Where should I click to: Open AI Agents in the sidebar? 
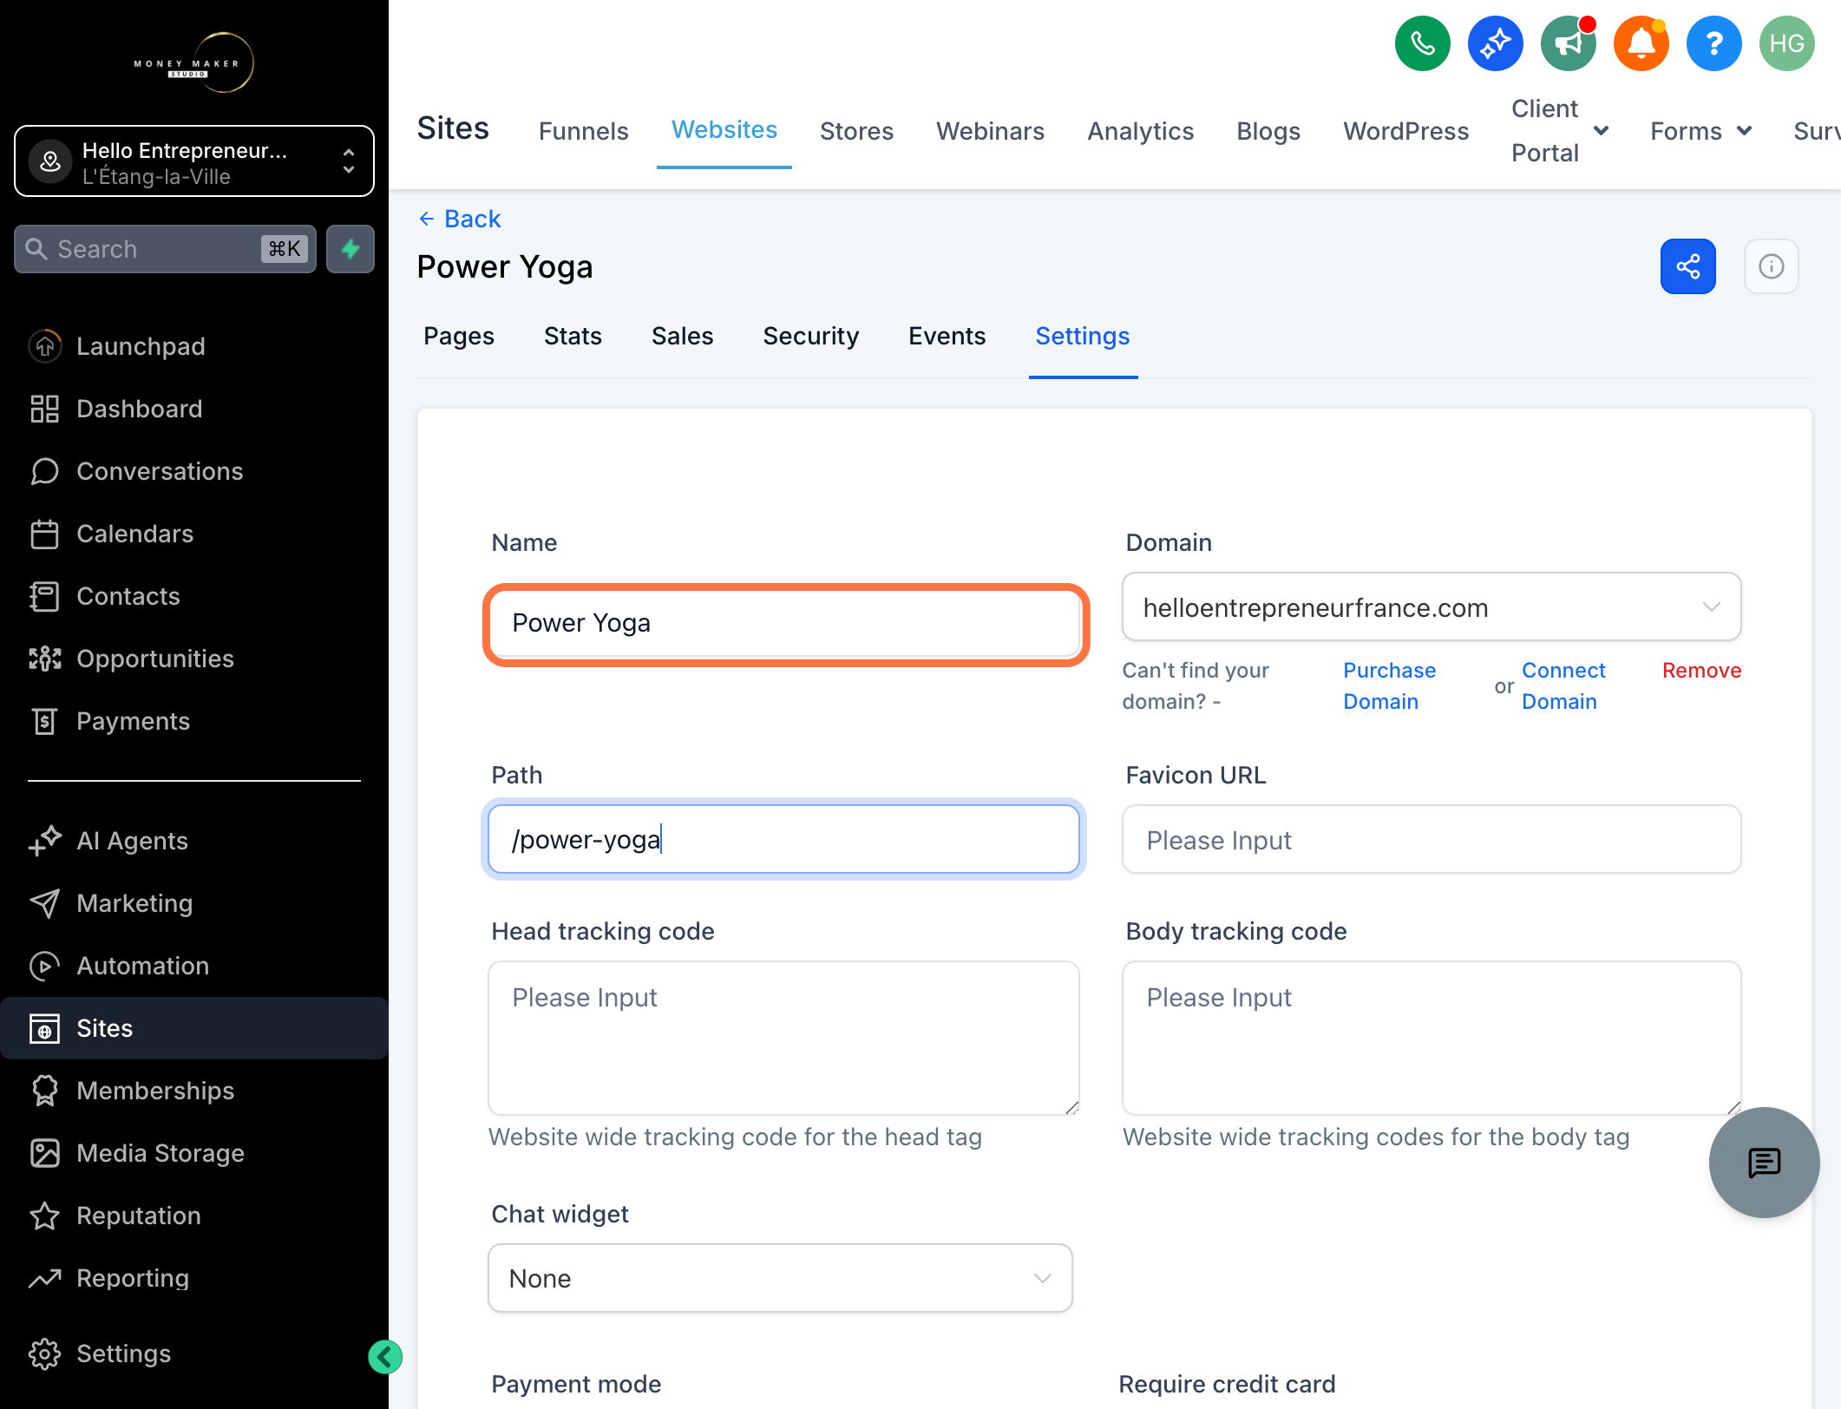coord(194,841)
